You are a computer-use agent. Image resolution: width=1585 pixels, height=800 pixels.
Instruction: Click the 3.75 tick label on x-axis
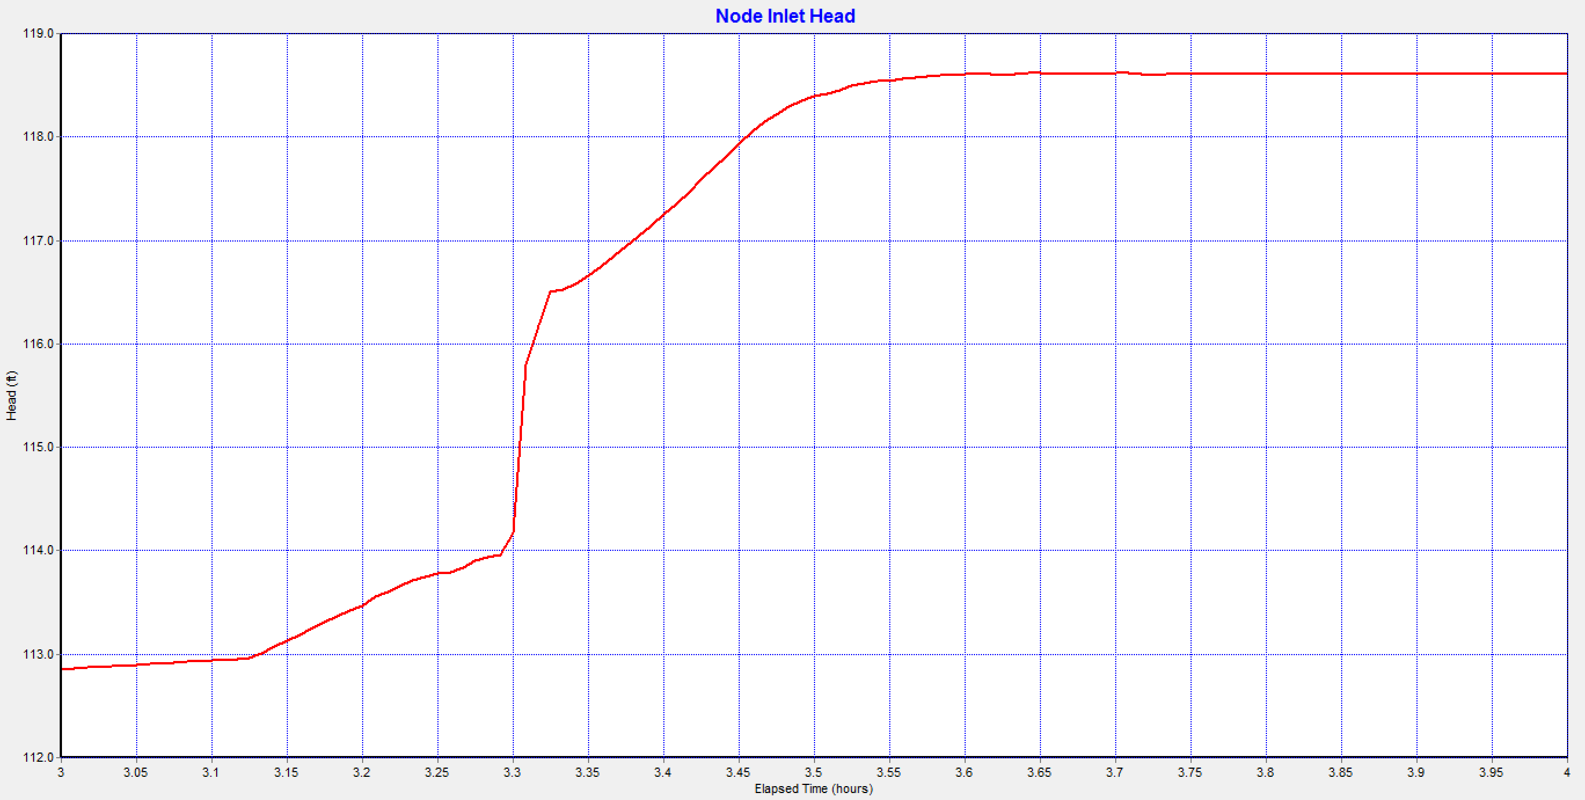[1190, 772]
